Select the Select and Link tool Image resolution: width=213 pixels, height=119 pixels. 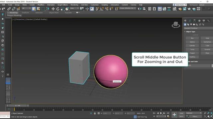click(x=9, y=9)
